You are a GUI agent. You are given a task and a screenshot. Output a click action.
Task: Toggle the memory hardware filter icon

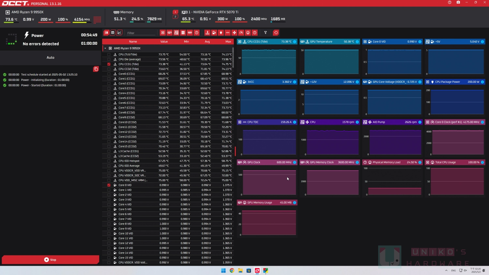(x=190, y=33)
